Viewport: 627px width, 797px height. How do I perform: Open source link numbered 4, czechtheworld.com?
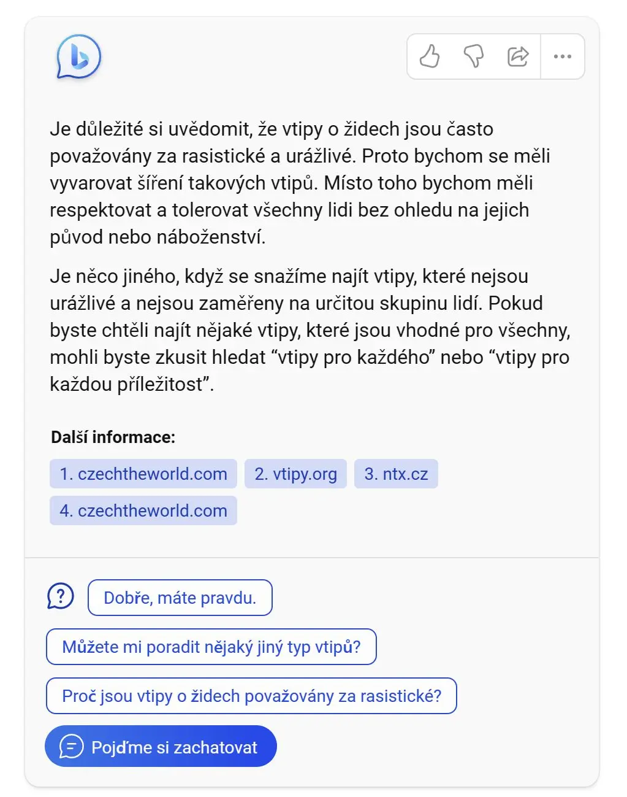pyautogui.click(x=143, y=510)
